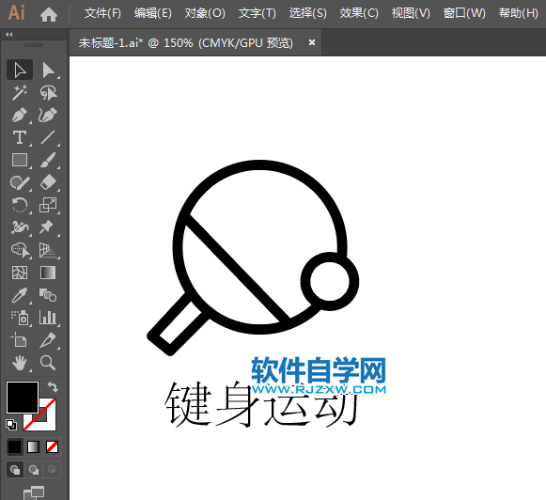Image resolution: width=546 pixels, height=500 pixels.
Task: Collapse the toolbar with double-arrow
Action: coord(9,35)
